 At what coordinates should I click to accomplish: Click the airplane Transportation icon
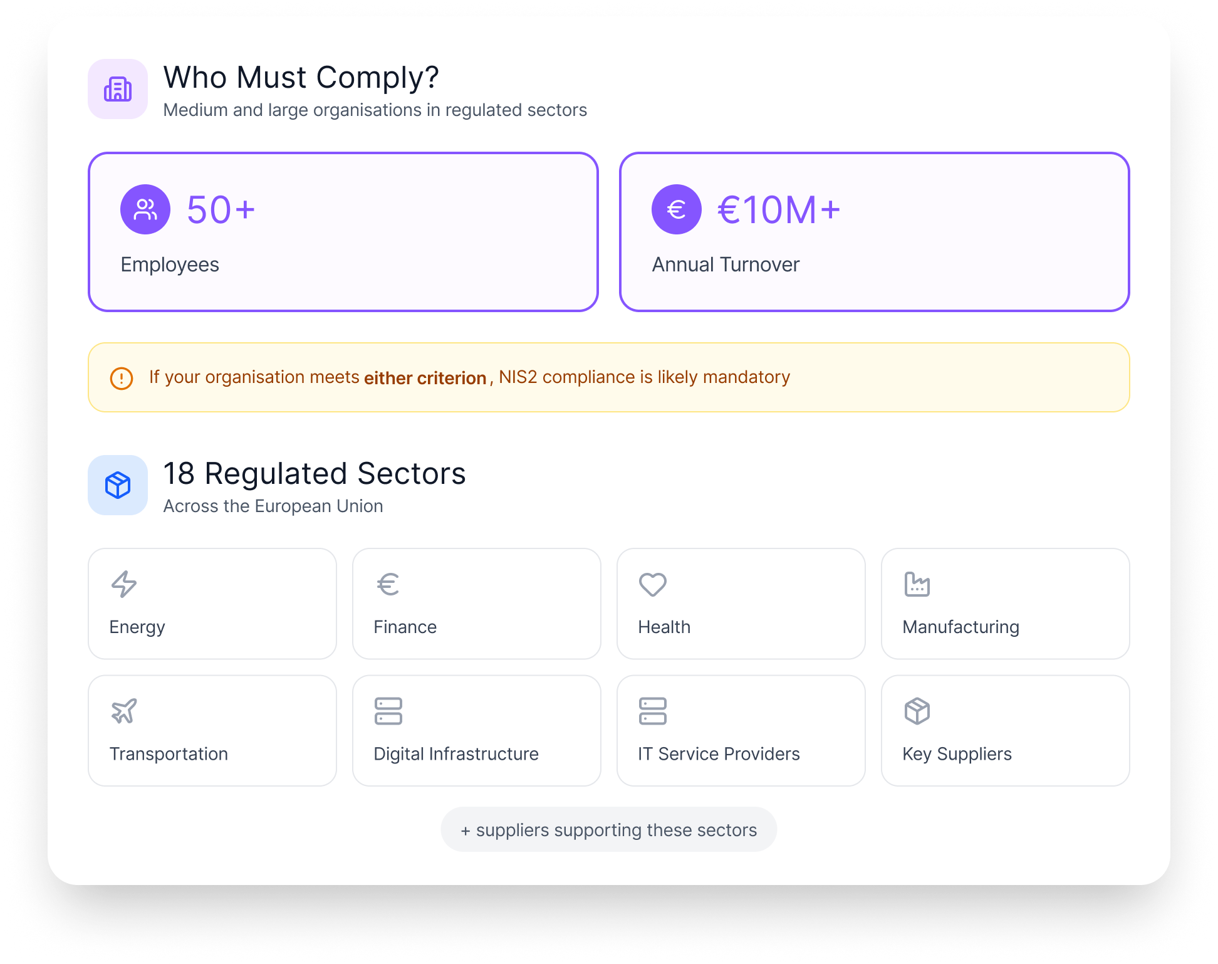[x=124, y=711]
